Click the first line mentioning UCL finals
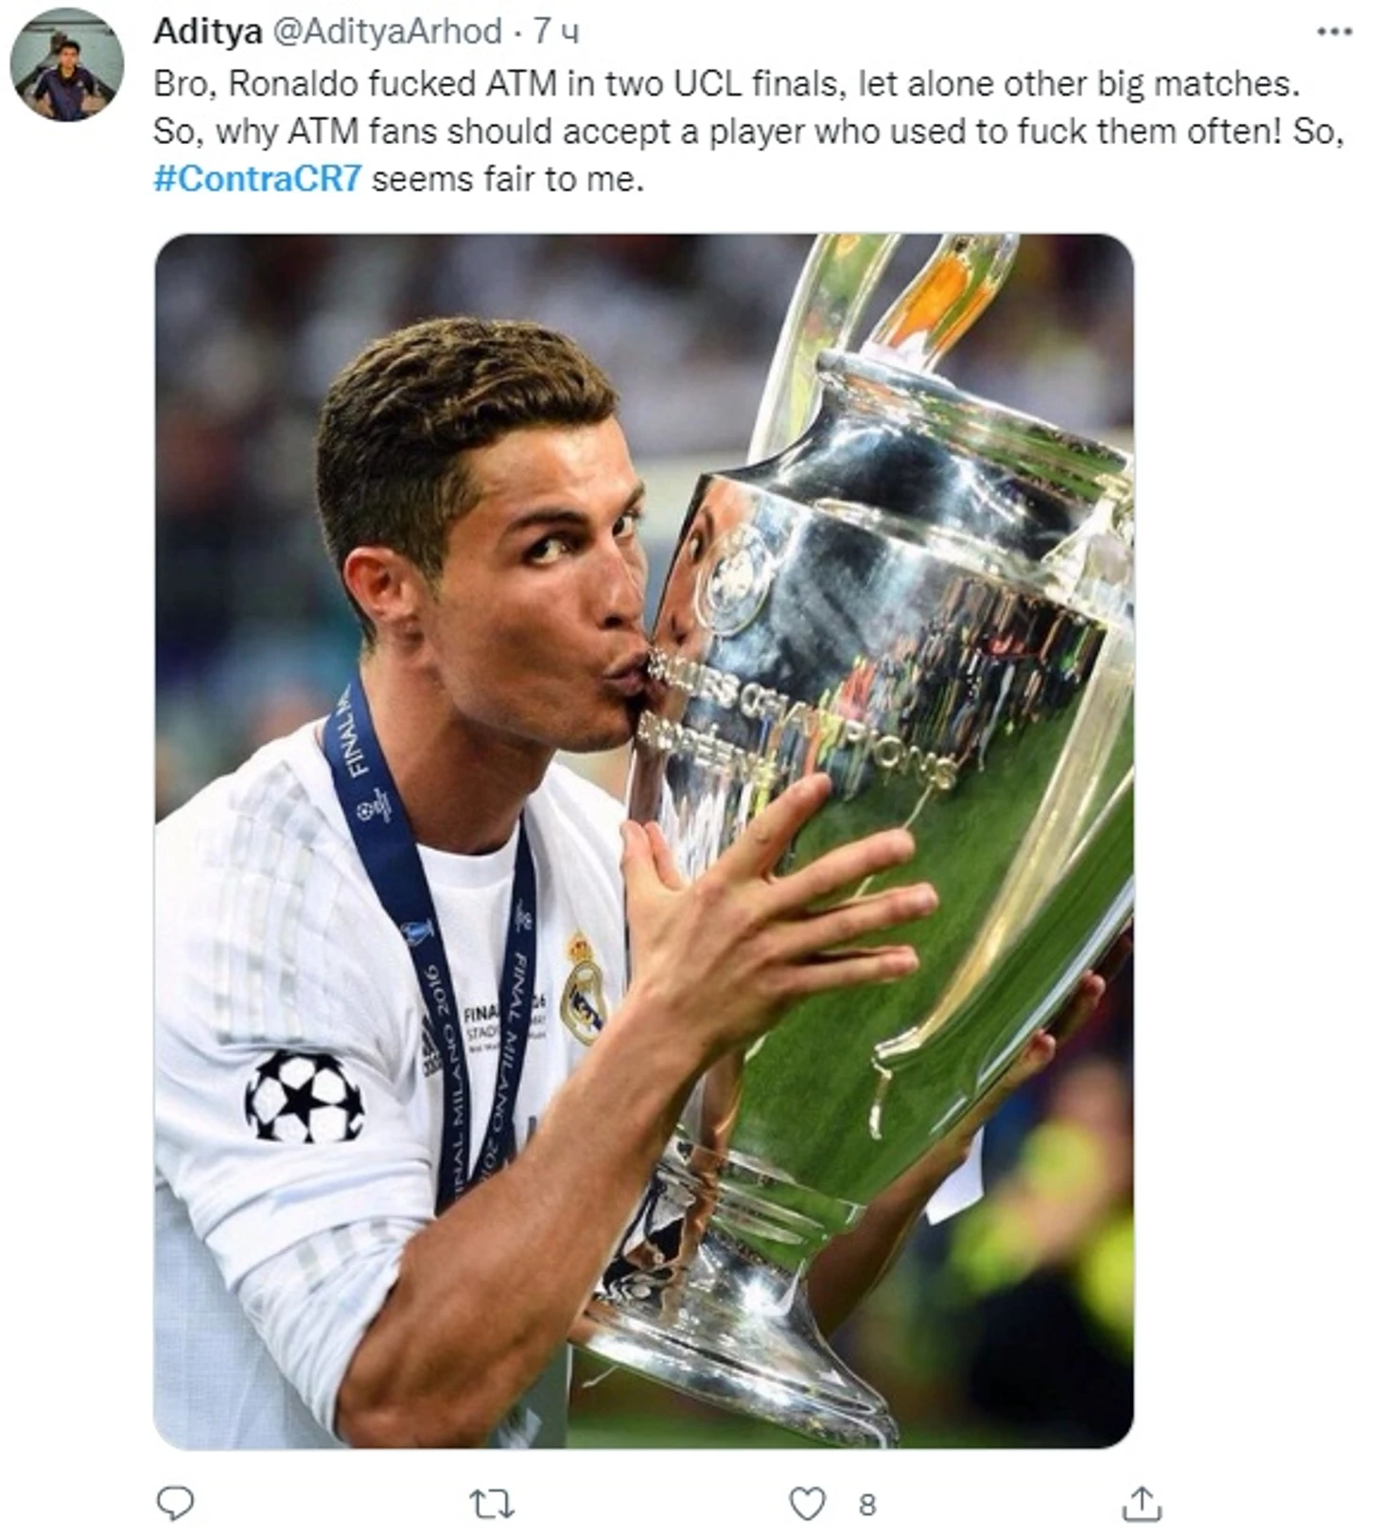 click(726, 84)
